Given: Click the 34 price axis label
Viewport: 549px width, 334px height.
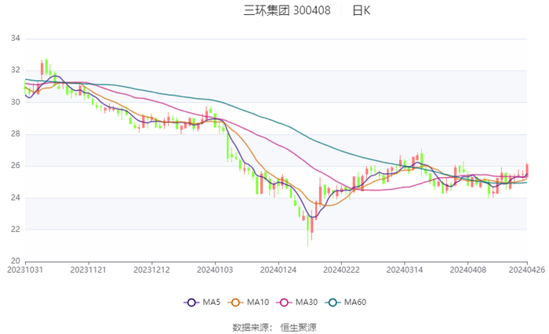Looking at the screenshot, I should [15, 38].
